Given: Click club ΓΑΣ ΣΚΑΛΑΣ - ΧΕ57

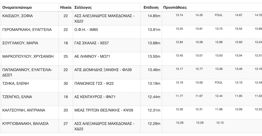Looking at the screenshot, I should pyautogui.click(x=91, y=43).
